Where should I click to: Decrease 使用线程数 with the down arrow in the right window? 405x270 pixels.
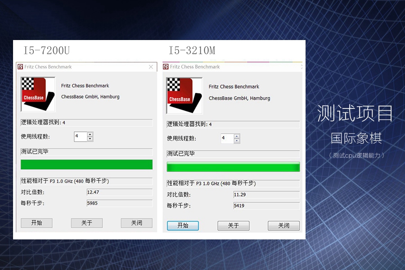point(237,141)
